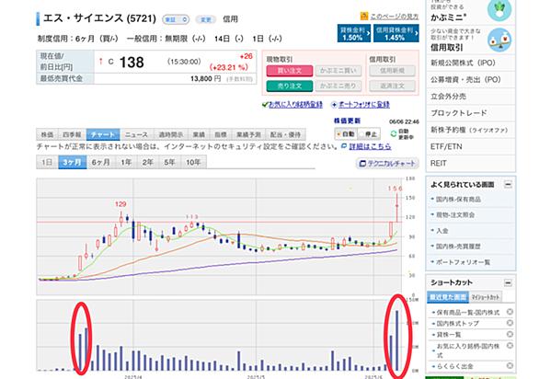This screenshot has width=539, height=379.
Task: Click お気に入り銘柄登録 link
Action: (x=295, y=104)
